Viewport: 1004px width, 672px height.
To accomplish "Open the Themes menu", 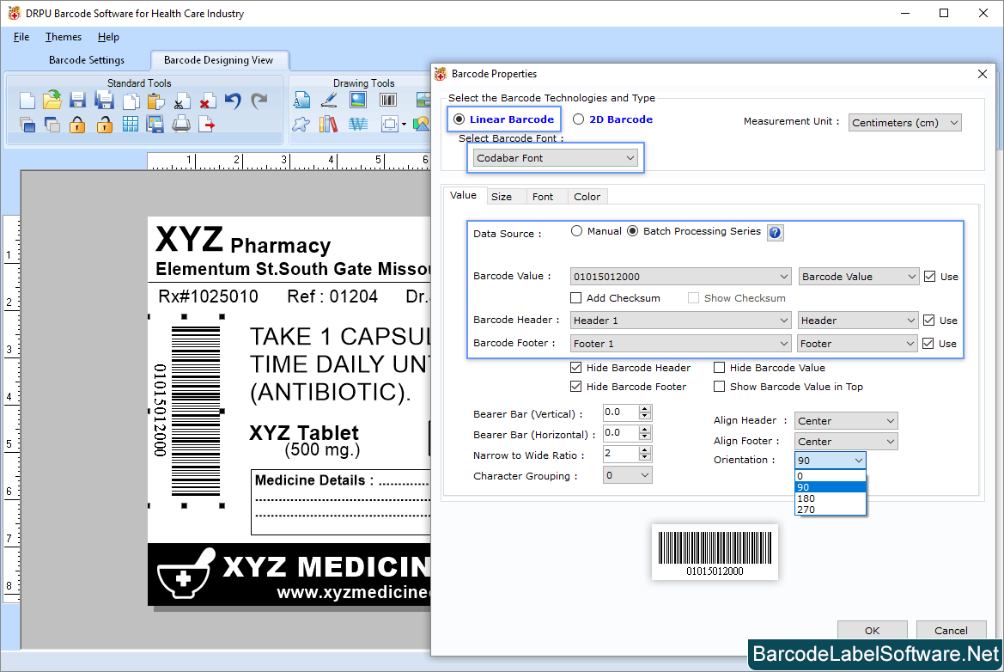I will (x=64, y=37).
